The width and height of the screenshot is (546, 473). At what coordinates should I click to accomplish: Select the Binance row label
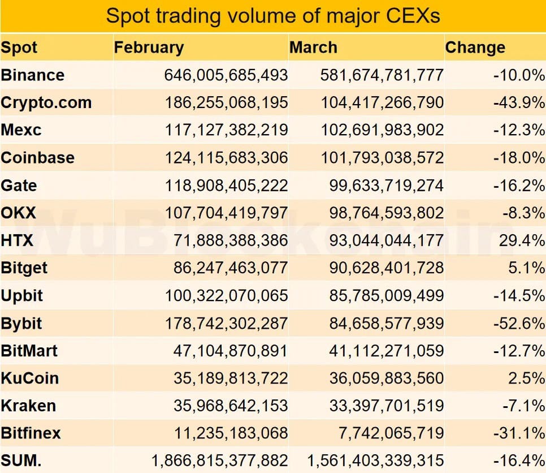click(33, 75)
